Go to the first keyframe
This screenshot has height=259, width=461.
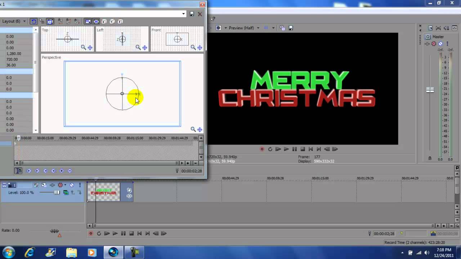pyautogui.click(x=29, y=171)
